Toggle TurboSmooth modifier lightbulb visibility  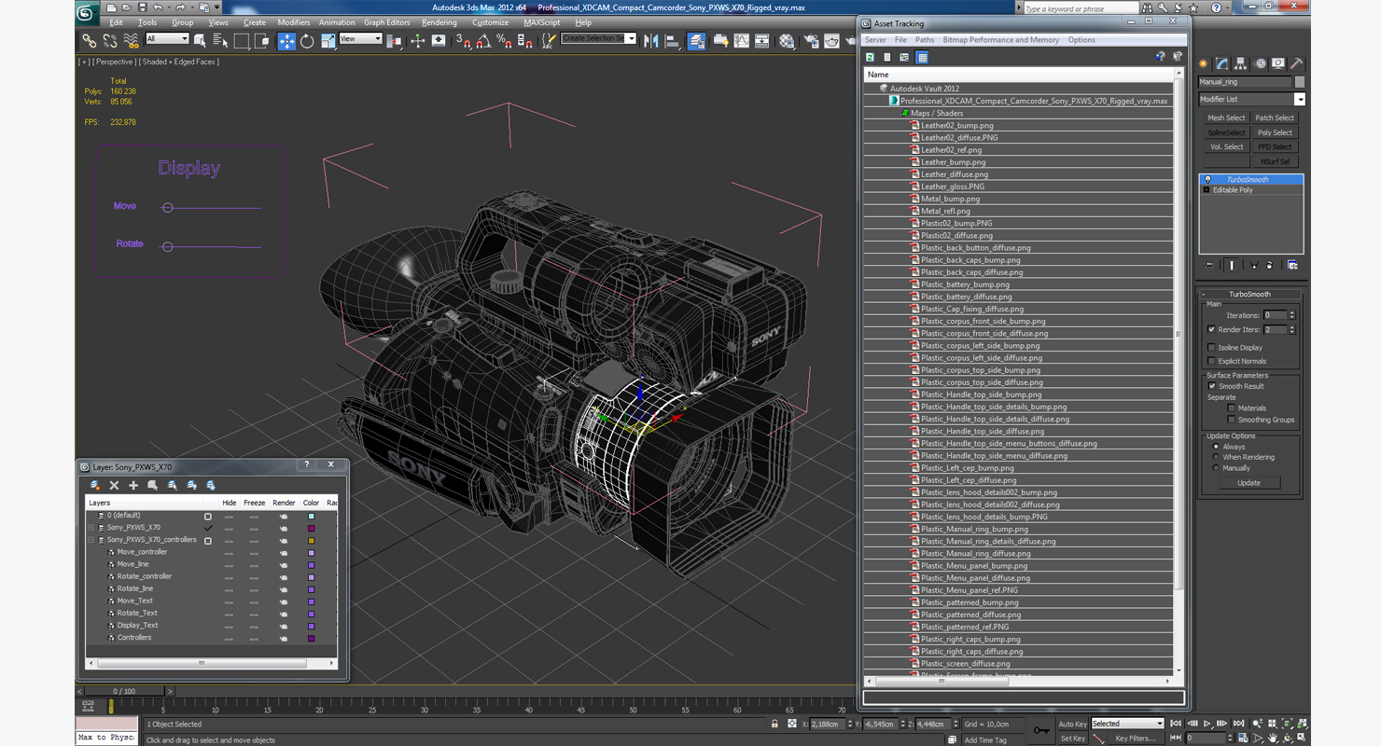(x=1207, y=179)
